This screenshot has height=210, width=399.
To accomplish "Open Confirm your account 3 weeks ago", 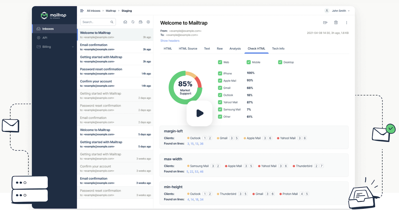I will [115, 169].
